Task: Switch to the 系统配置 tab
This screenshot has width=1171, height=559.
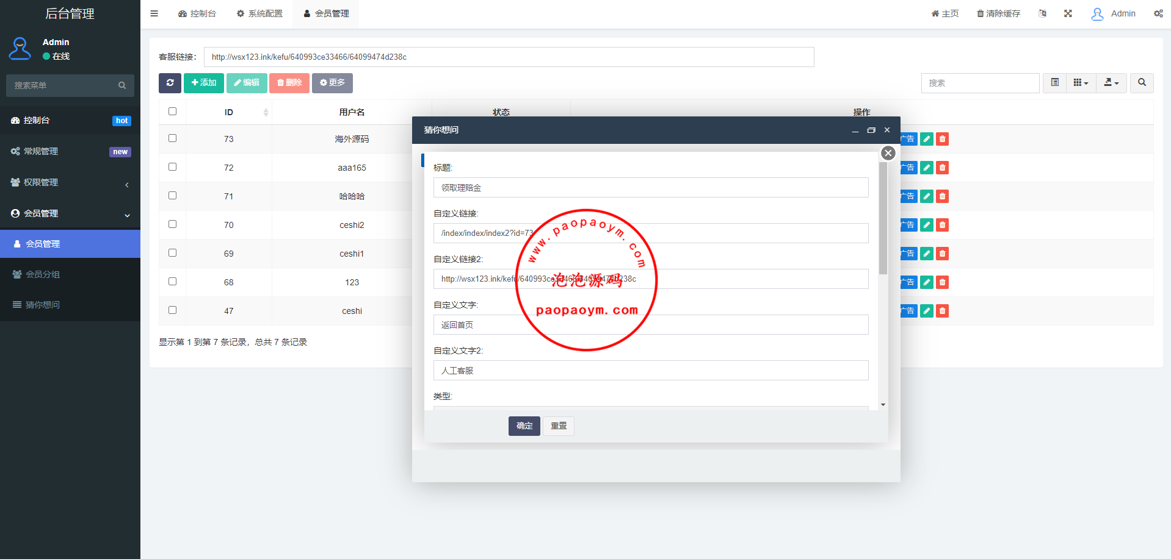Action: pyautogui.click(x=259, y=13)
